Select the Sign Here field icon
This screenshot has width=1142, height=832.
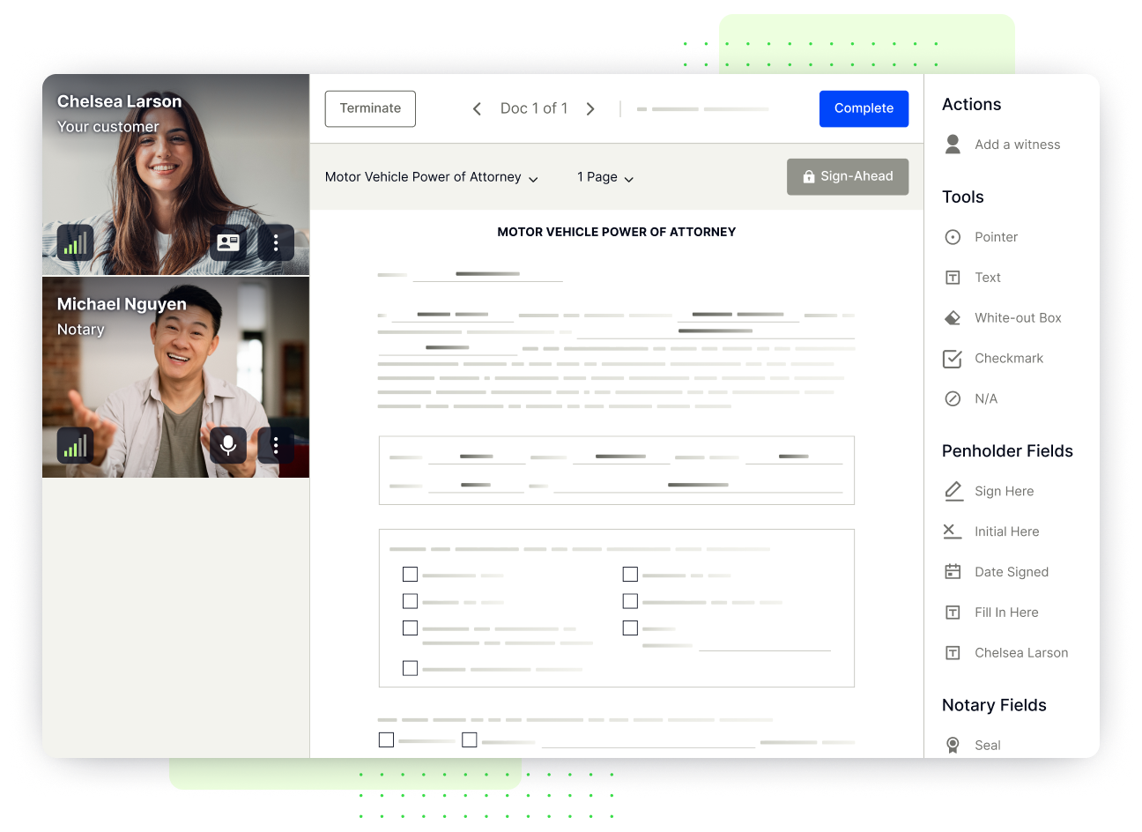click(x=953, y=492)
